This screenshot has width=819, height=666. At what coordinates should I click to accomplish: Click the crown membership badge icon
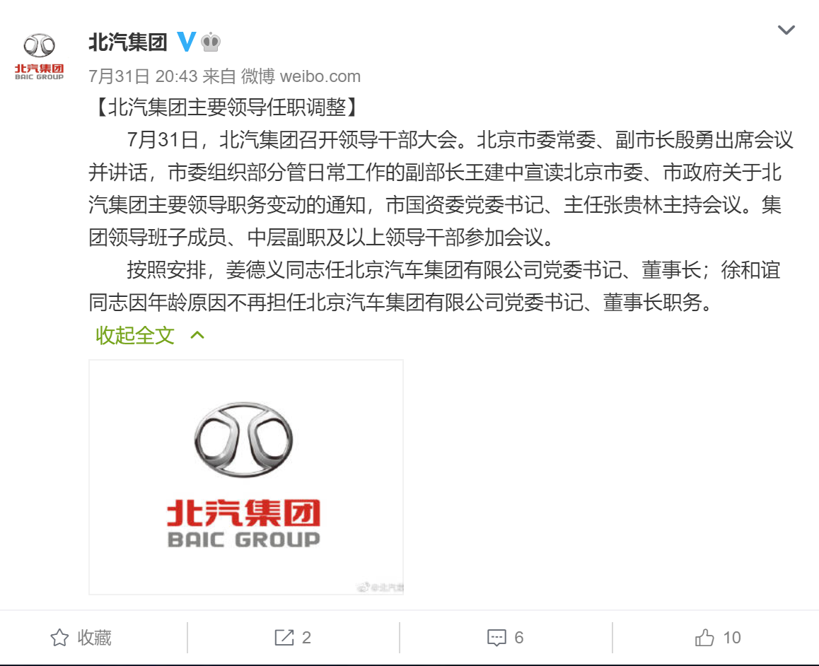tap(211, 42)
